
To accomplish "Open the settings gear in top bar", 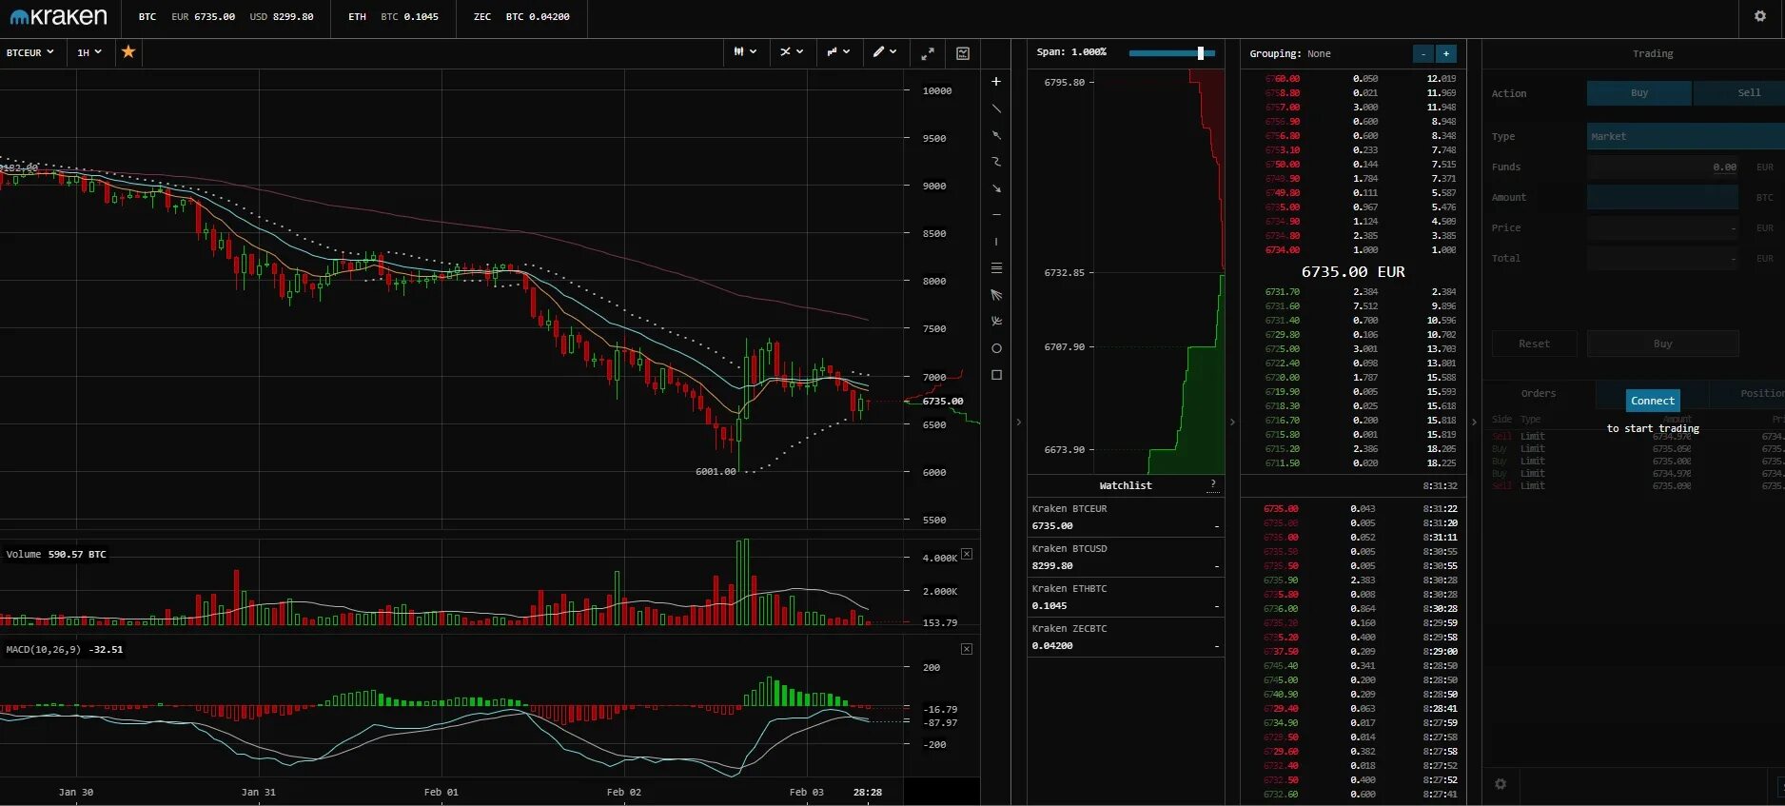I will [1759, 16].
